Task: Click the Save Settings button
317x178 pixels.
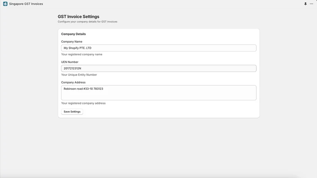Action: coord(72,112)
